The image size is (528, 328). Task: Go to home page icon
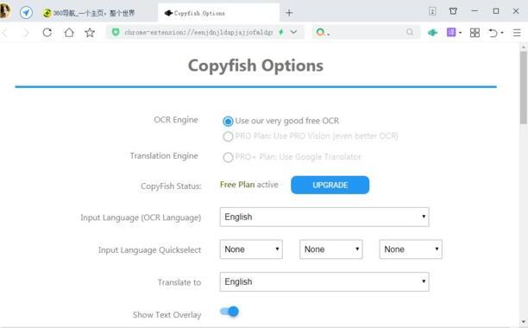69,33
